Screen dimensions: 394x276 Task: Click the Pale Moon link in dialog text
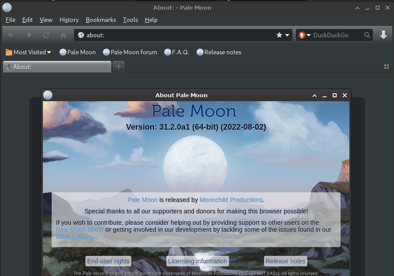click(142, 200)
